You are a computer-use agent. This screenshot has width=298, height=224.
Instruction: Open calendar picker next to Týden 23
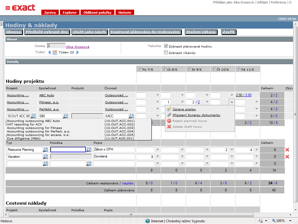[55, 52]
